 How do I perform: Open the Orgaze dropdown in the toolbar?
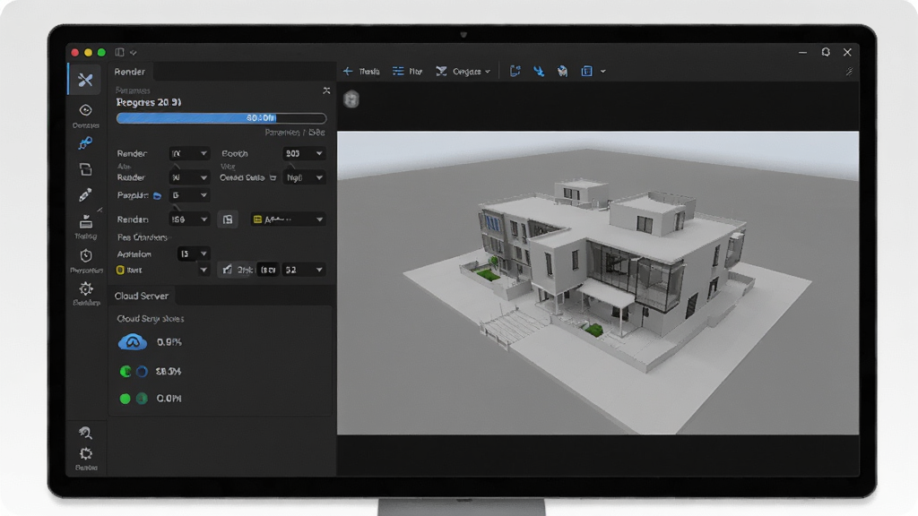pos(463,72)
